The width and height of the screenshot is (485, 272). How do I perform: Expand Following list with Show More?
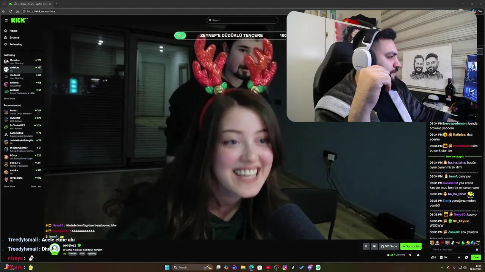click(9, 99)
